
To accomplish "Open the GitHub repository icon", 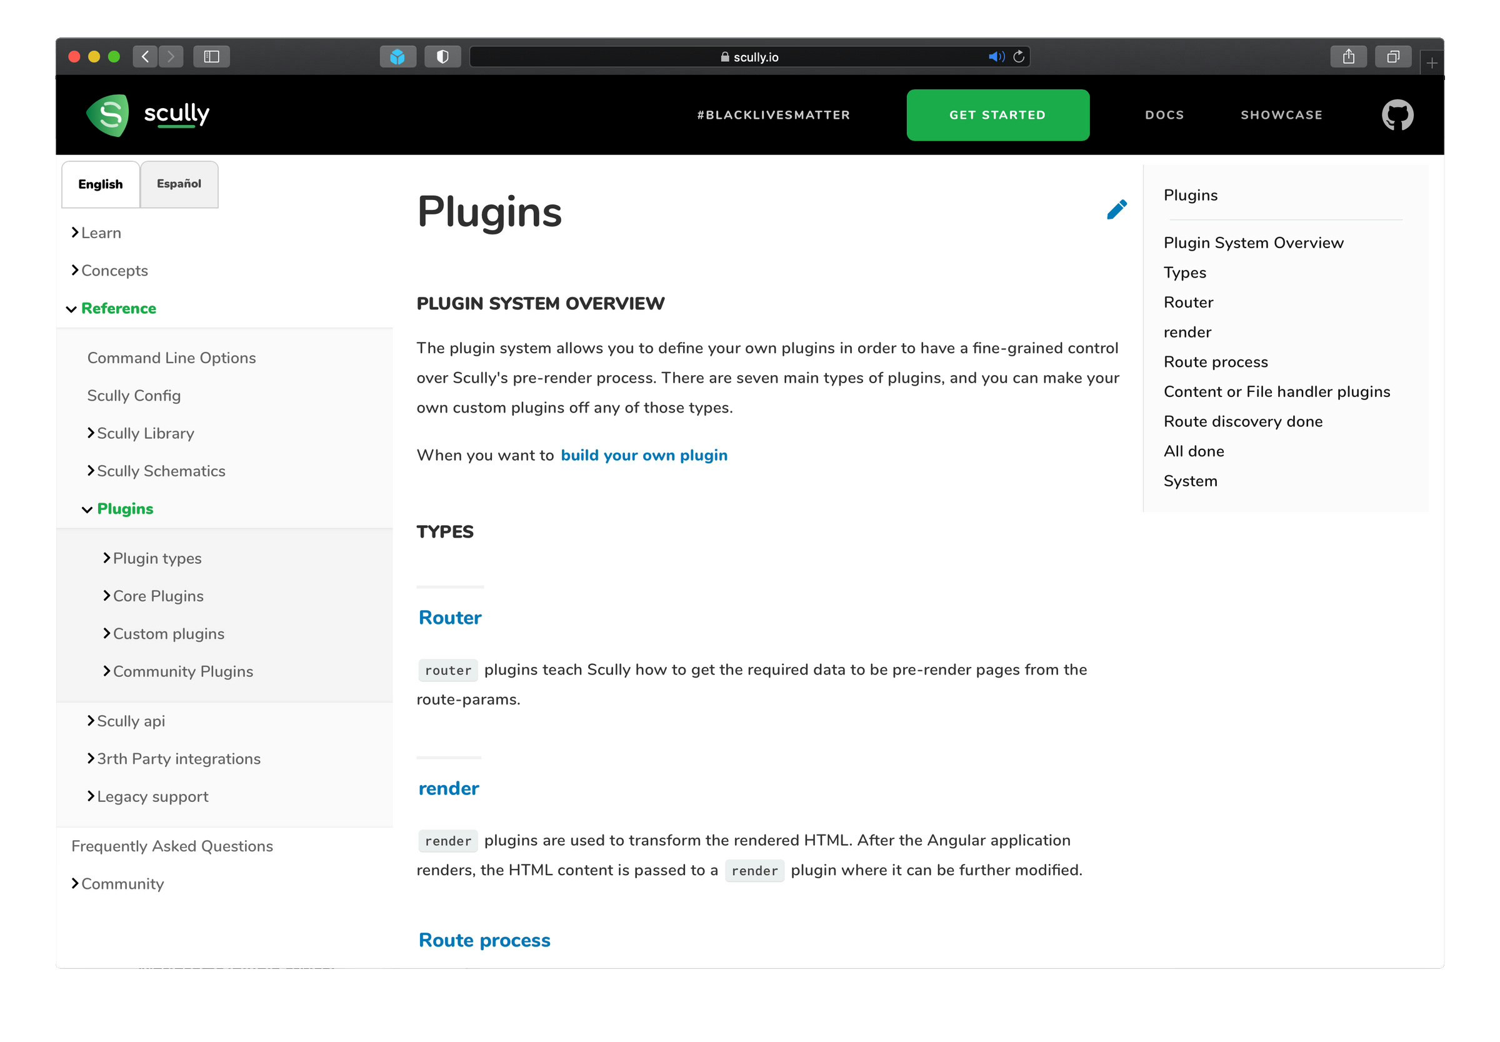I will point(1397,115).
